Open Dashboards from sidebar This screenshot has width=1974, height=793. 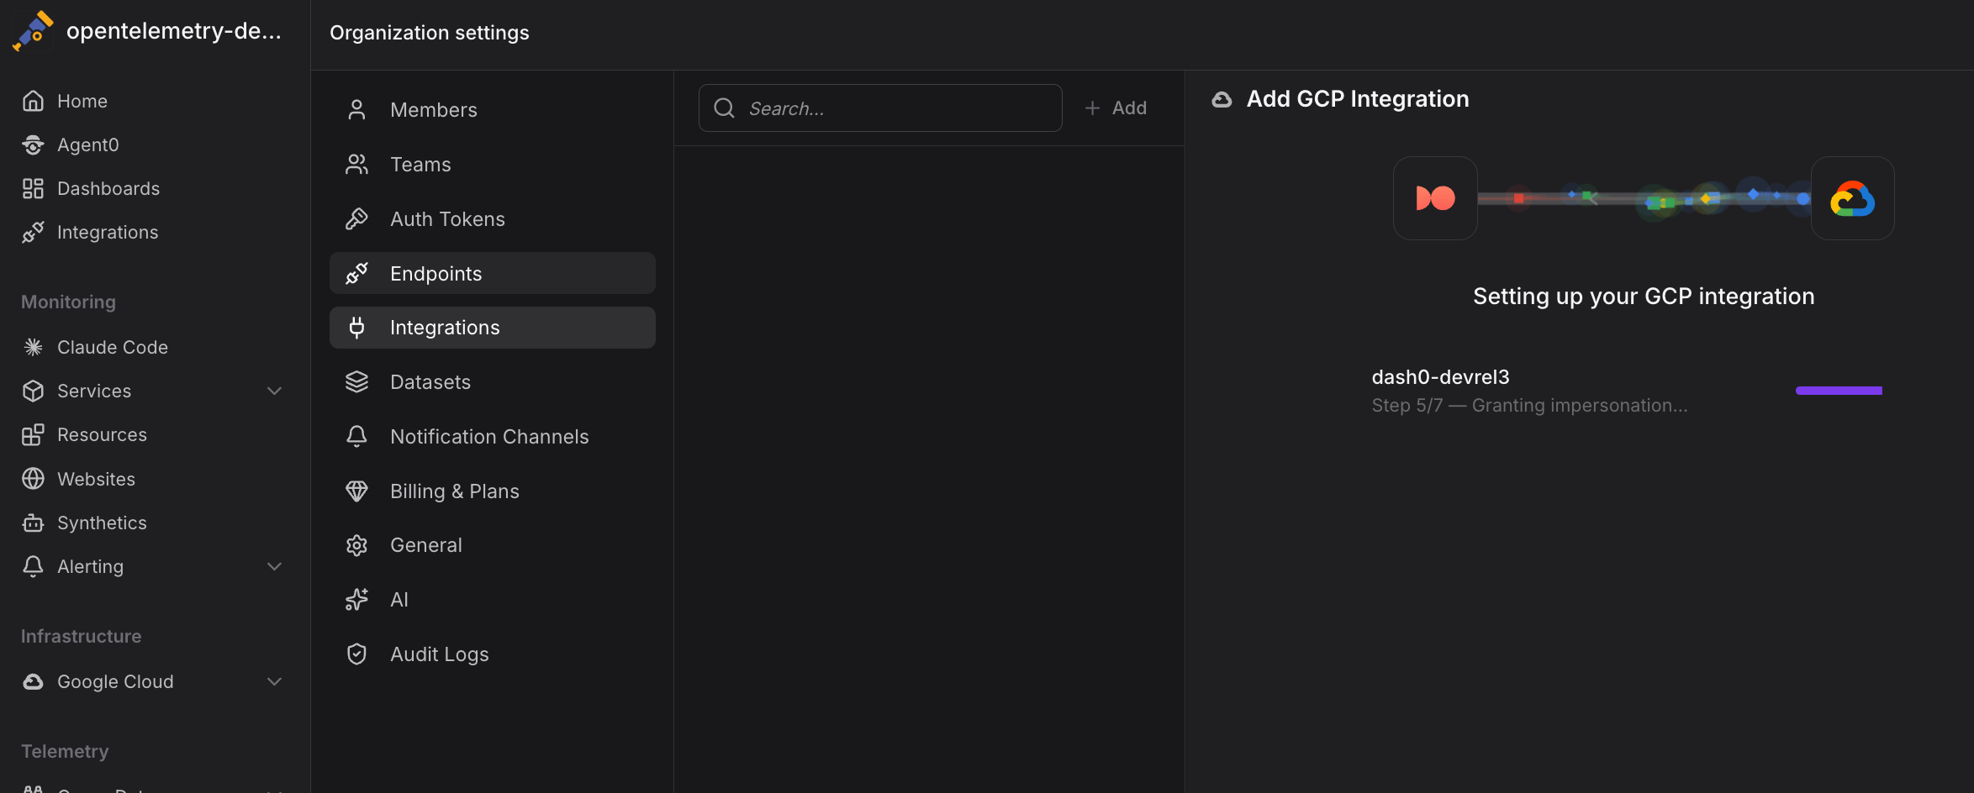click(x=108, y=188)
